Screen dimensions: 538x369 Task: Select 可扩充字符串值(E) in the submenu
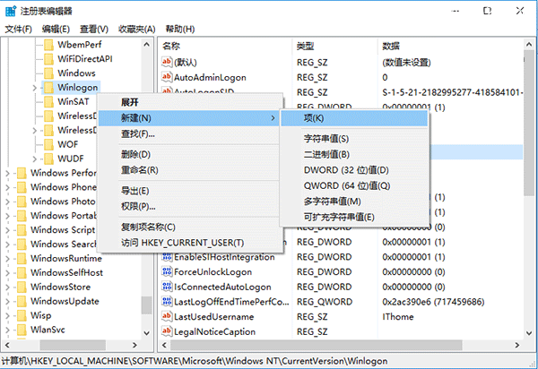pyautogui.click(x=354, y=218)
